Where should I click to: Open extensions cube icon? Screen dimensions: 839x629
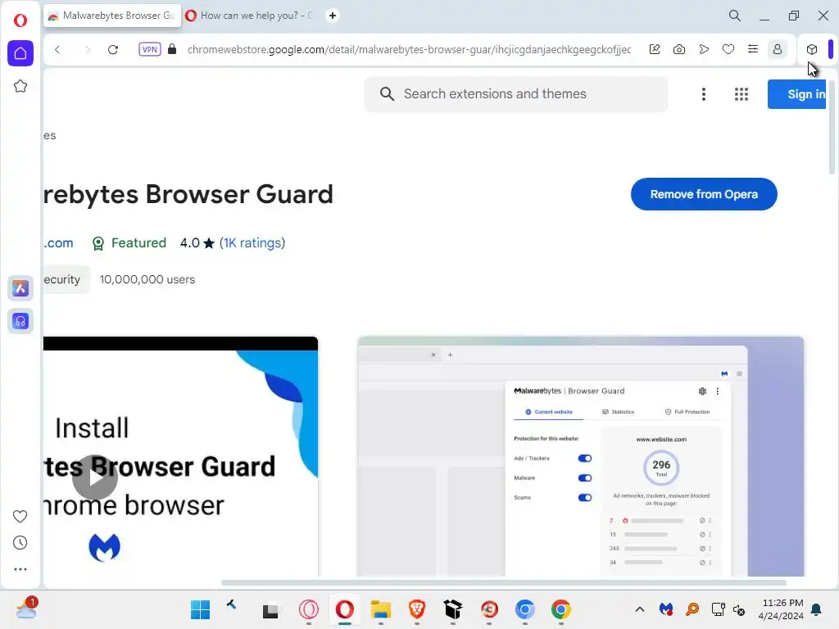point(812,49)
